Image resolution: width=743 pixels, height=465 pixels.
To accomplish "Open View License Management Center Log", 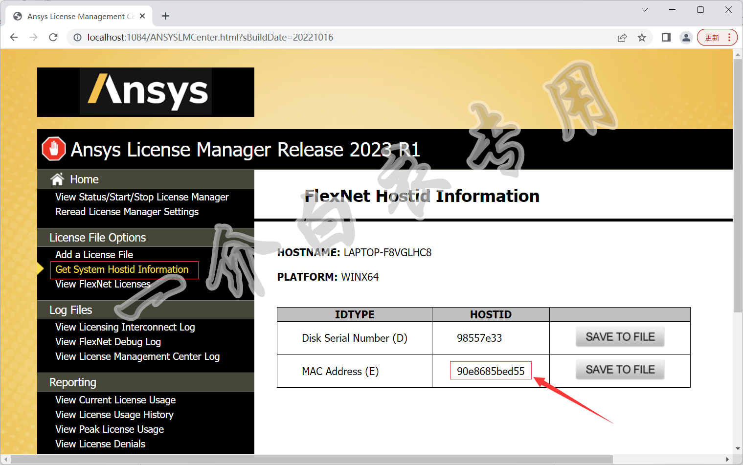I will pos(137,356).
